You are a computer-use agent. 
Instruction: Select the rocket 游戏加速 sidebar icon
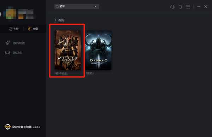tap(7, 43)
